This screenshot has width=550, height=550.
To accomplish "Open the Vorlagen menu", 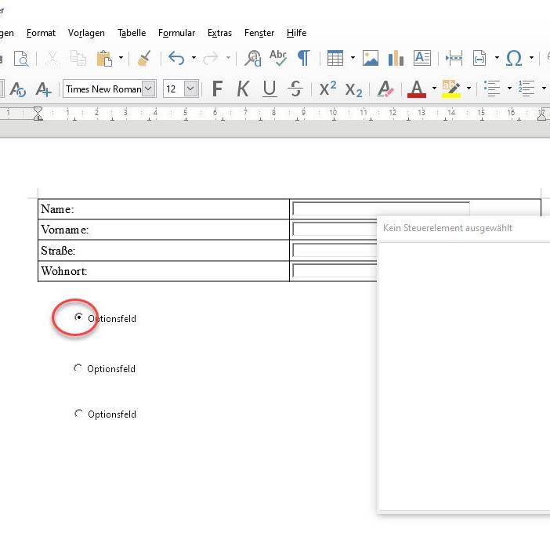I will 86,33.
